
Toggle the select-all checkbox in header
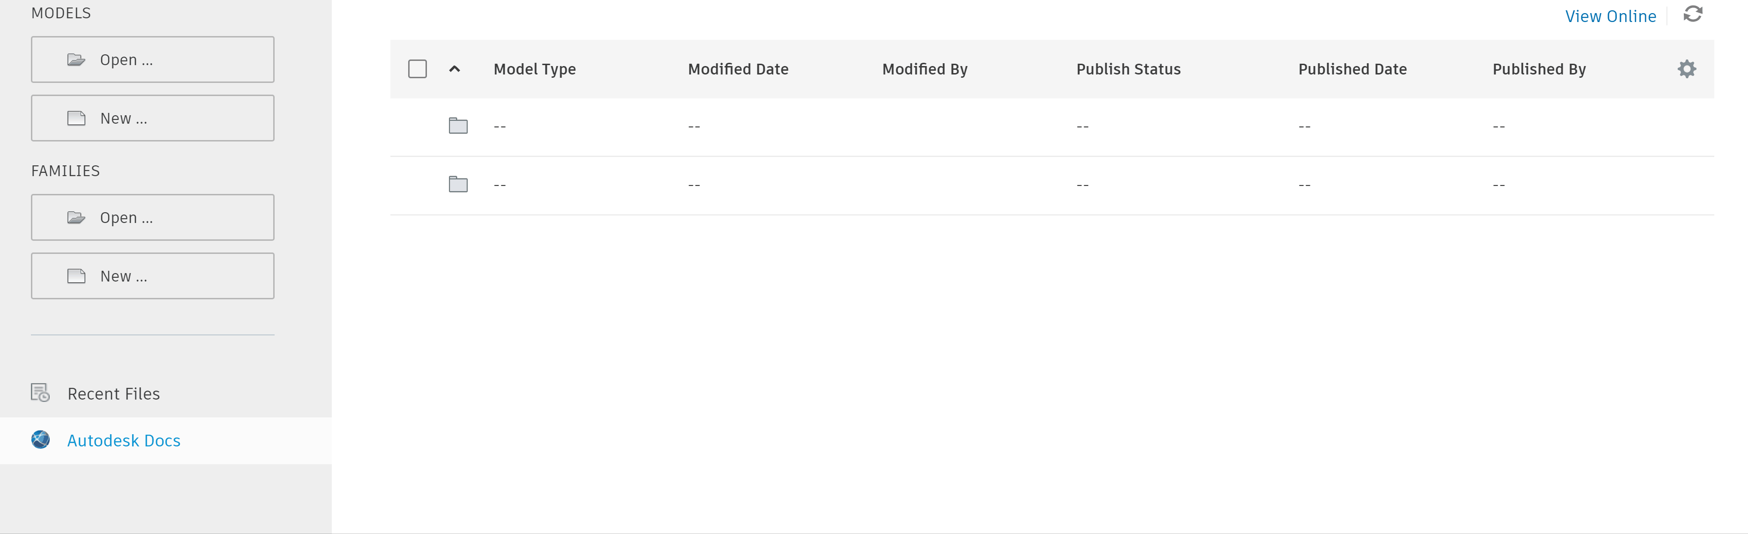click(418, 69)
